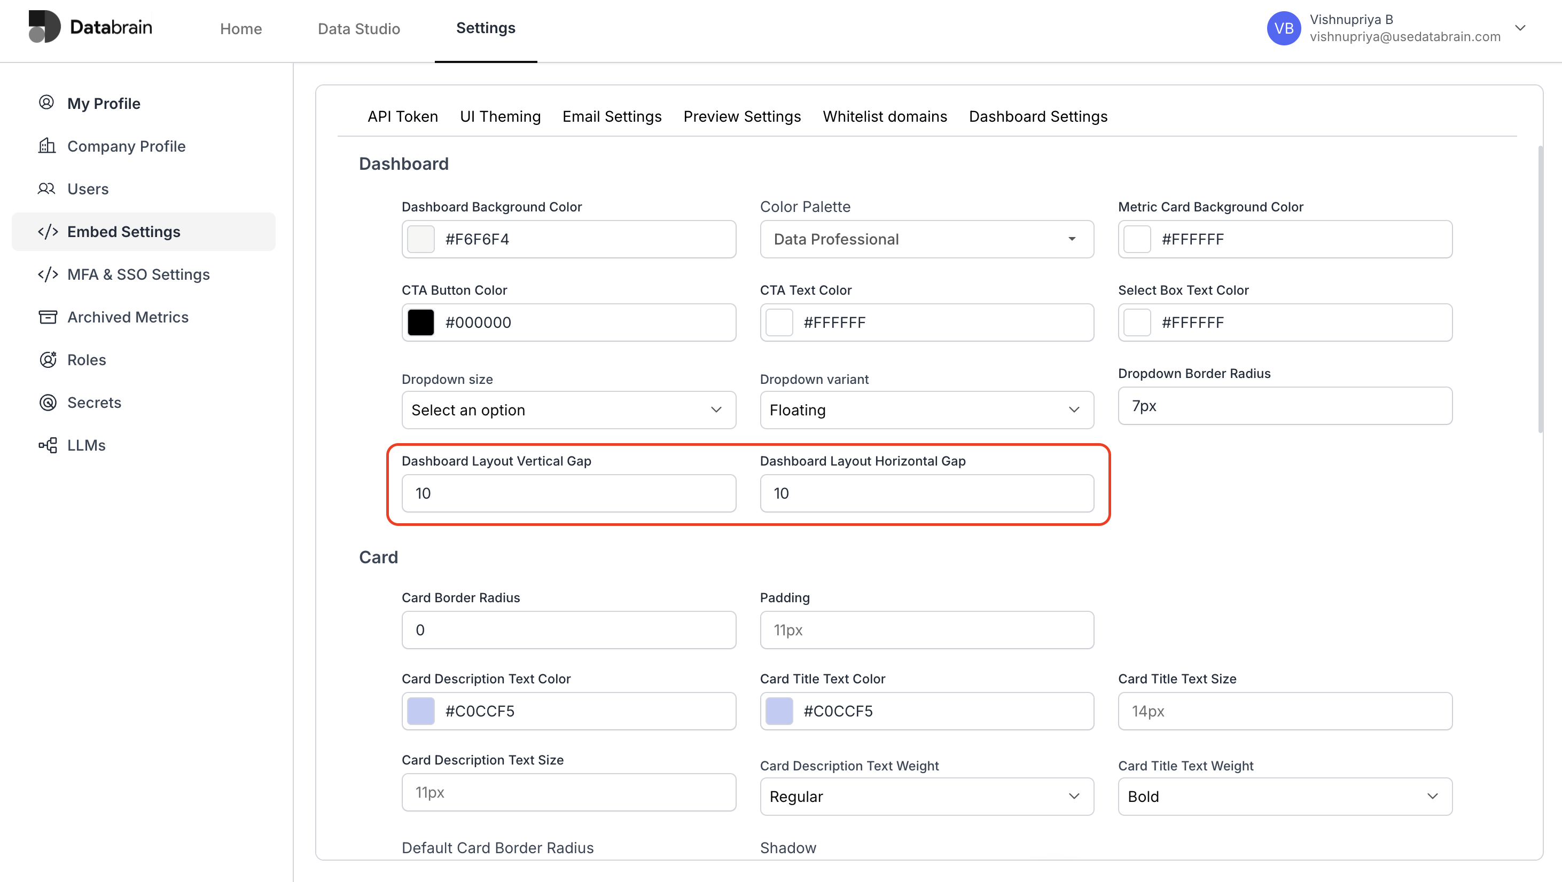1562x882 pixels.
Task: Click the Secrets icon in sidebar
Action: 48,402
